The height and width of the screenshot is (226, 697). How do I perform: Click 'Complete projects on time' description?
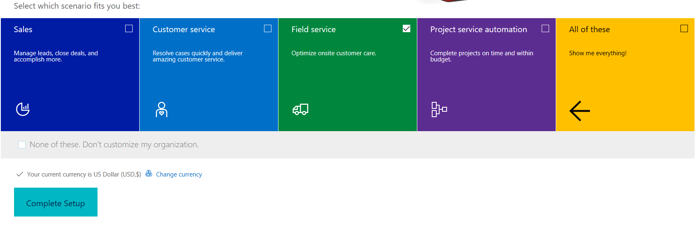pyautogui.click(x=482, y=56)
